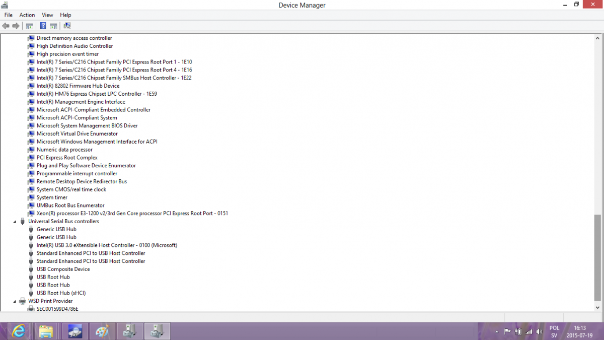
Task: Click the icon beside SEC001599D4786E
Action: pos(31,309)
